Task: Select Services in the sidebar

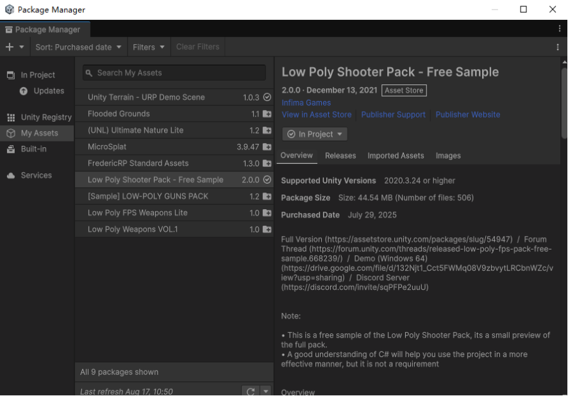Action: tap(37, 175)
